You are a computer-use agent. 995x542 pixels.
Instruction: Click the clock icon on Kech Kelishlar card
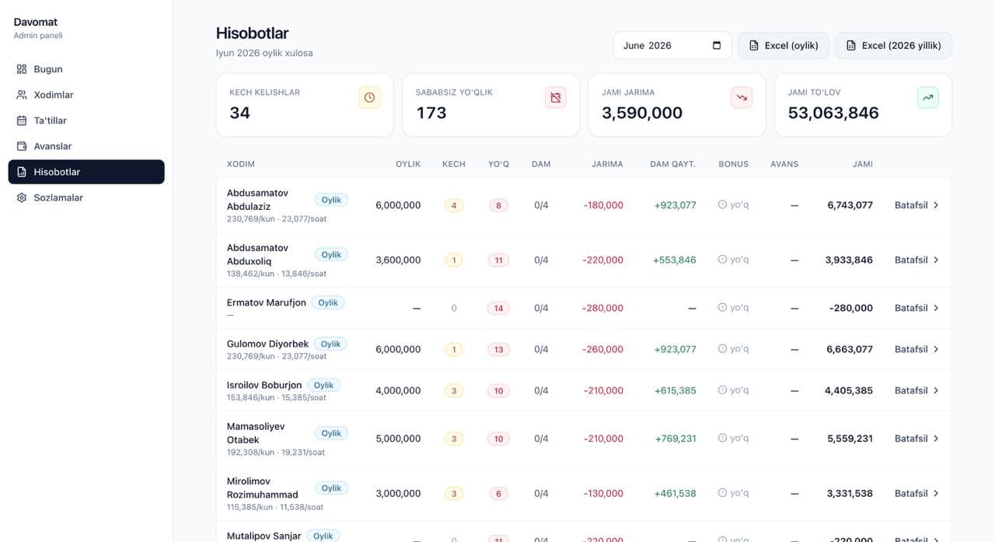[369, 97]
